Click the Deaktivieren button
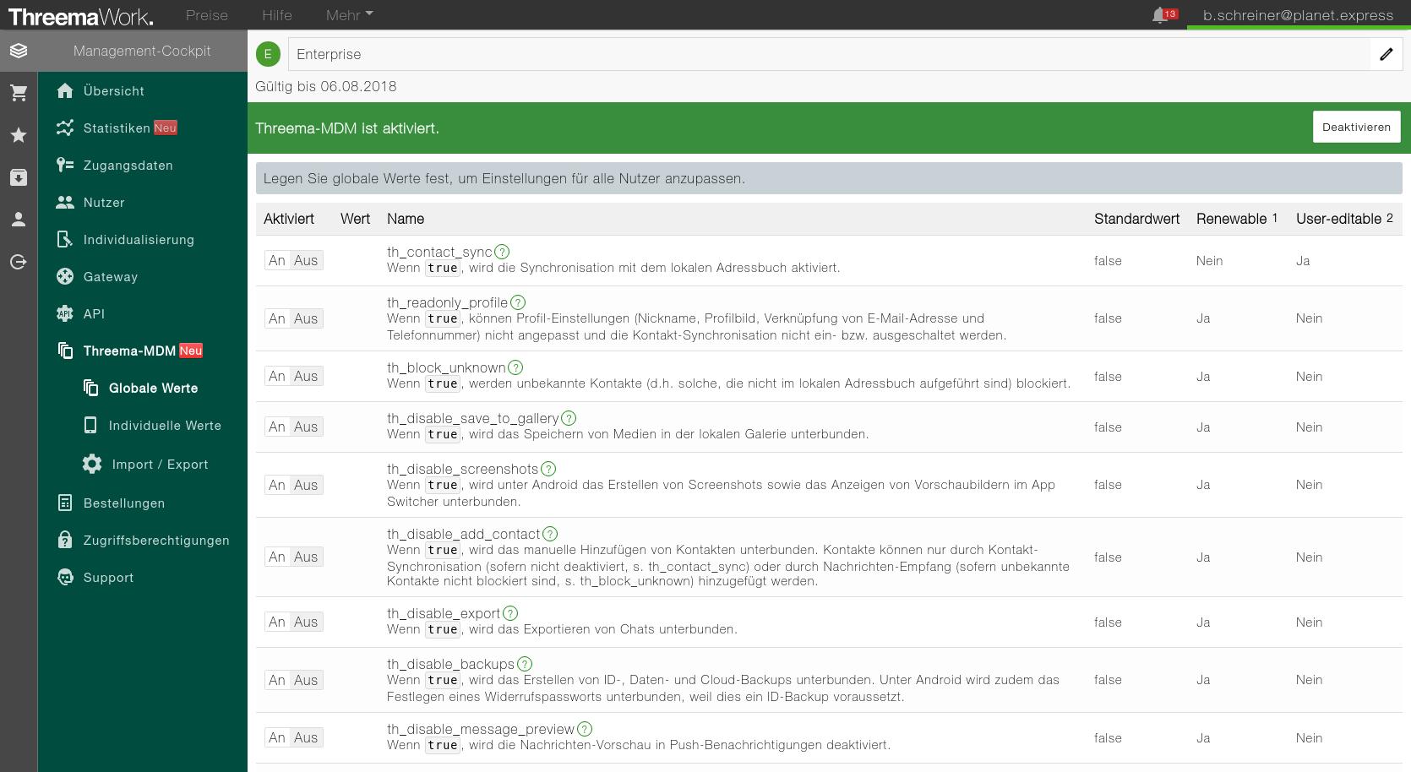 click(x=1356, y=127)
